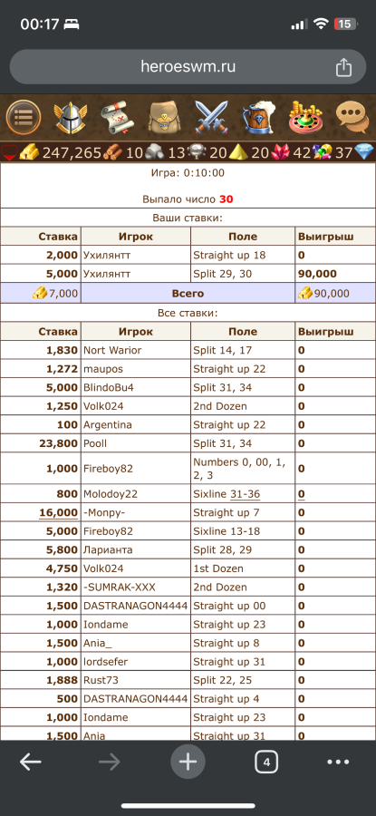Open the hamburger main menu icon
The height and width of the screenshot is (816, 376).
point(24,118)
